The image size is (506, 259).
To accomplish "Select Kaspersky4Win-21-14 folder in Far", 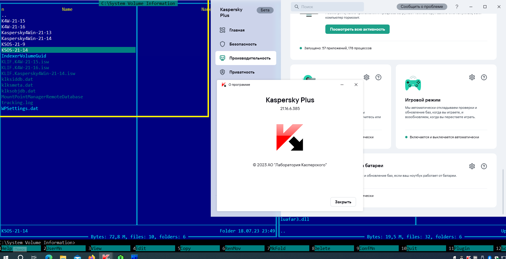I will [x=26, y=38].
